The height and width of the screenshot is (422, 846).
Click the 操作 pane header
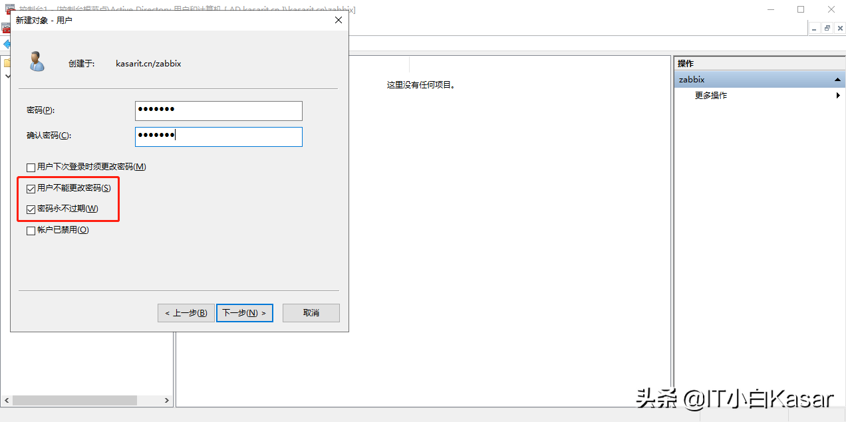point(759,64)
